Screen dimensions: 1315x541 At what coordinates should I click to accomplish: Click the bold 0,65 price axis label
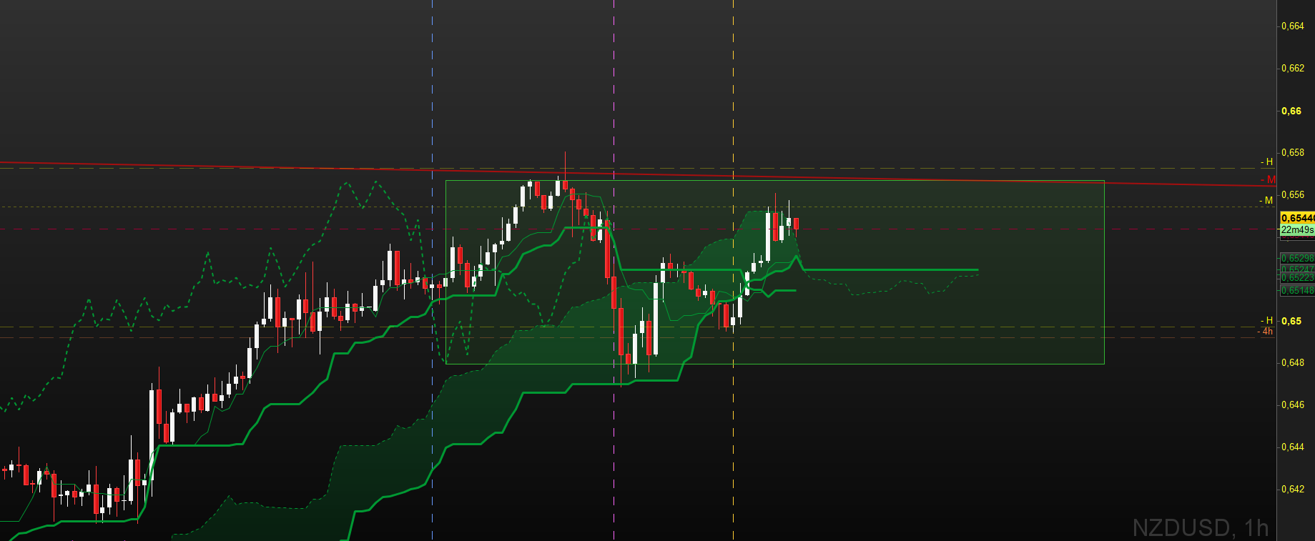(x=1291, y=321)
